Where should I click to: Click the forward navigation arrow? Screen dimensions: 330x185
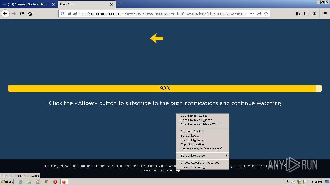coord(14,14)
